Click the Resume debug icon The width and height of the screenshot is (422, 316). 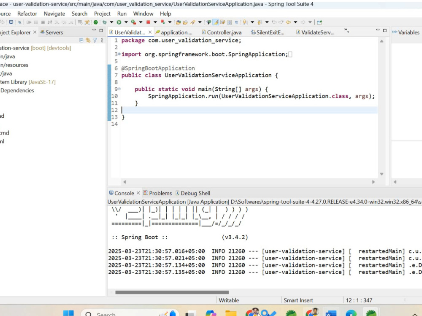click(29, 22)
